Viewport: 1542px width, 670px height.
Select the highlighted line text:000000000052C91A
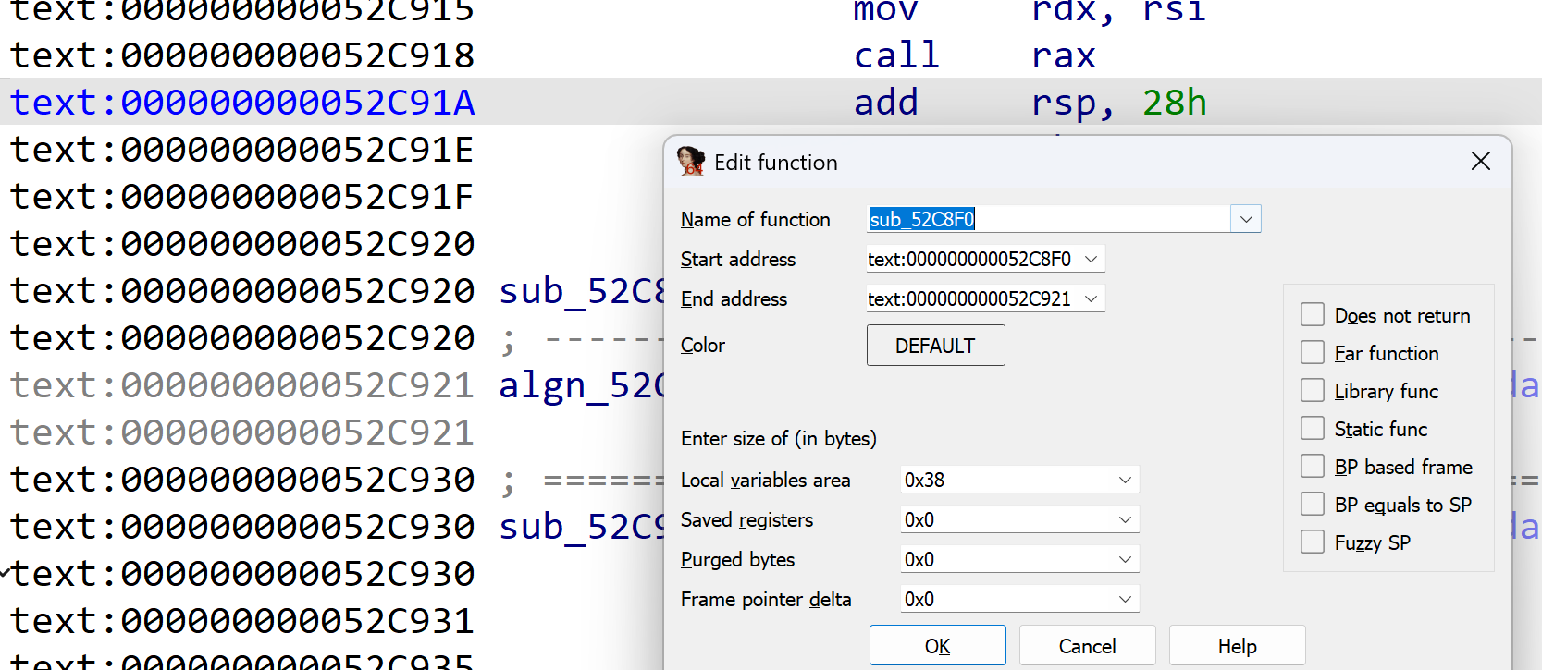click(242, 102)
